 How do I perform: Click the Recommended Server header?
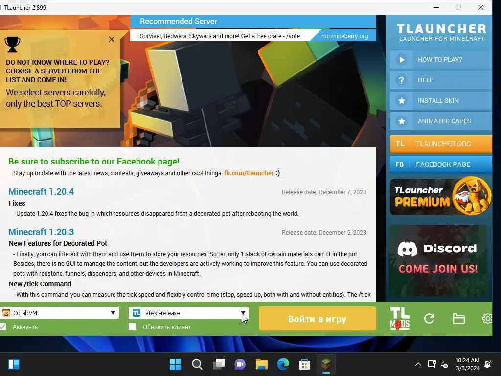pos(253,22)
